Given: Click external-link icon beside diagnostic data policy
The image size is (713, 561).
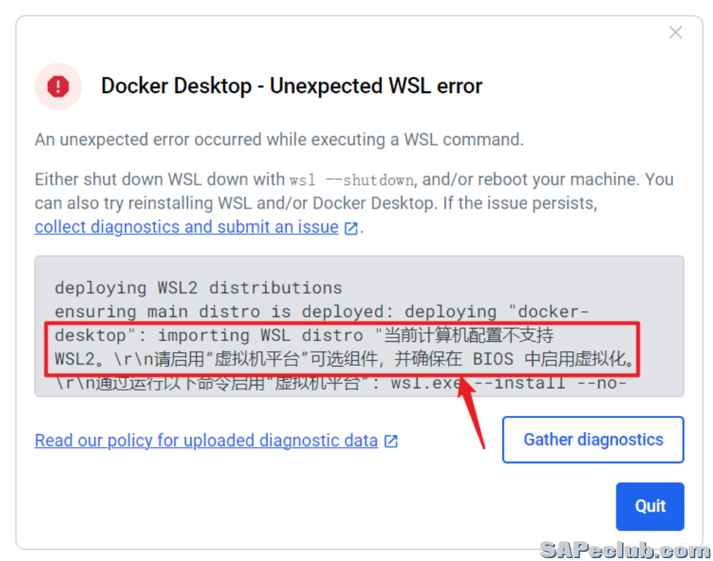Looking at the screenshot, I should [390, 441].
